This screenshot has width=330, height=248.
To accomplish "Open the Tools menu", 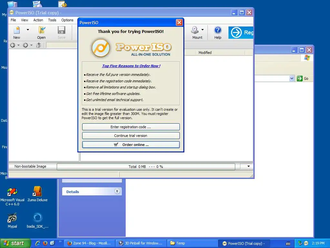I will (52, 20).
